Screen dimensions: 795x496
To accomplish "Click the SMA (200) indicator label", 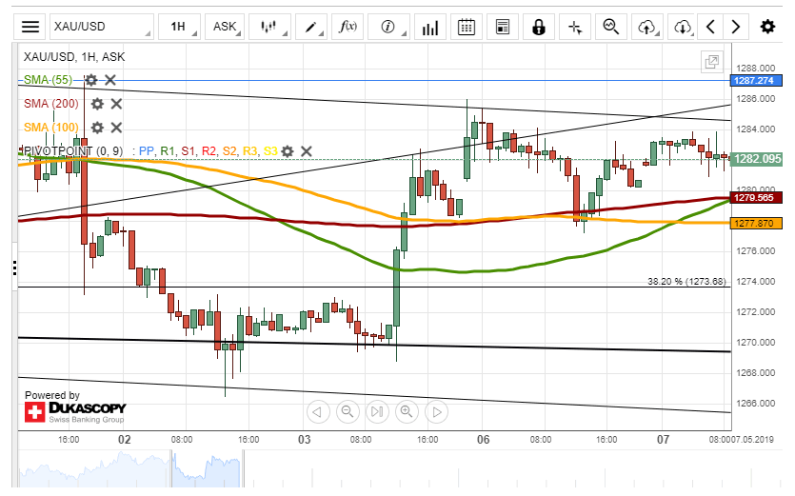I will 51,104.
